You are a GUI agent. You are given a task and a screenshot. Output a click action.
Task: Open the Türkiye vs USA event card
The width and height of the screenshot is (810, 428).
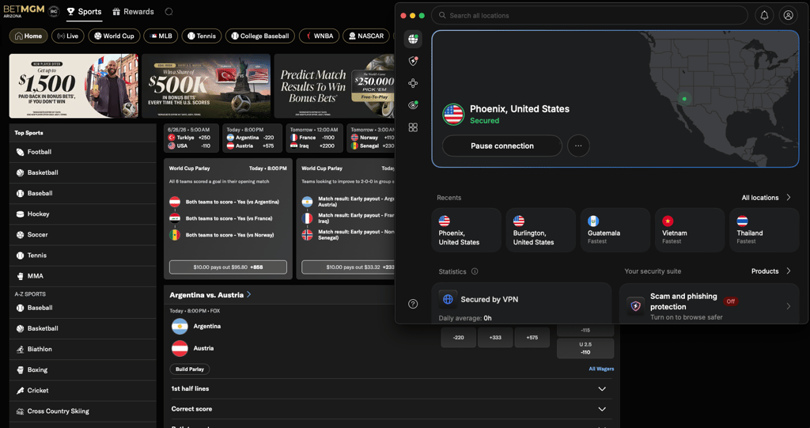(191, 138)
